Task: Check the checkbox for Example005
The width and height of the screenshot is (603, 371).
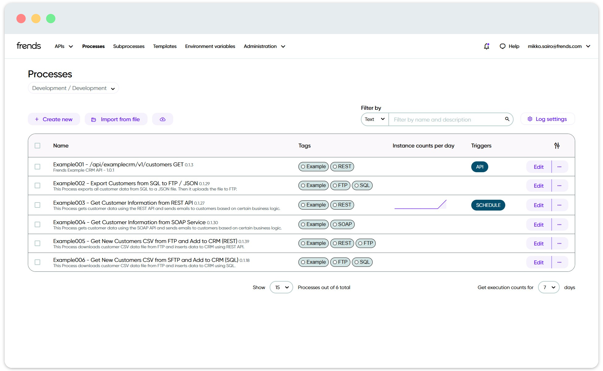Action: (37, 243)
